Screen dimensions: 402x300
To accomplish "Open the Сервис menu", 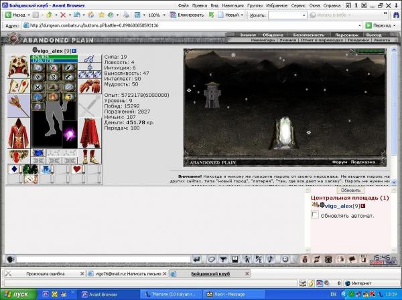I will (298, 5).
